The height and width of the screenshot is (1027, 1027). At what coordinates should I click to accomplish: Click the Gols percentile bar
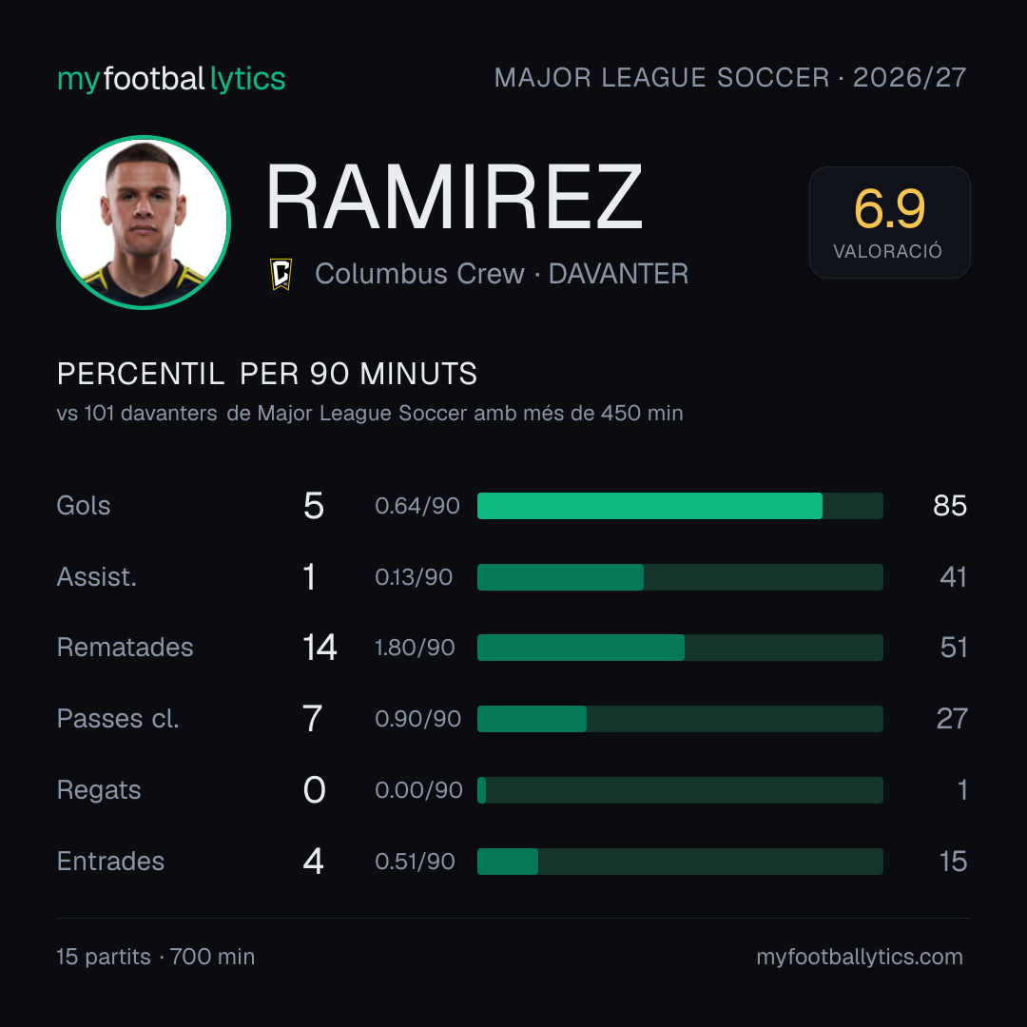[x=680, y=506]
